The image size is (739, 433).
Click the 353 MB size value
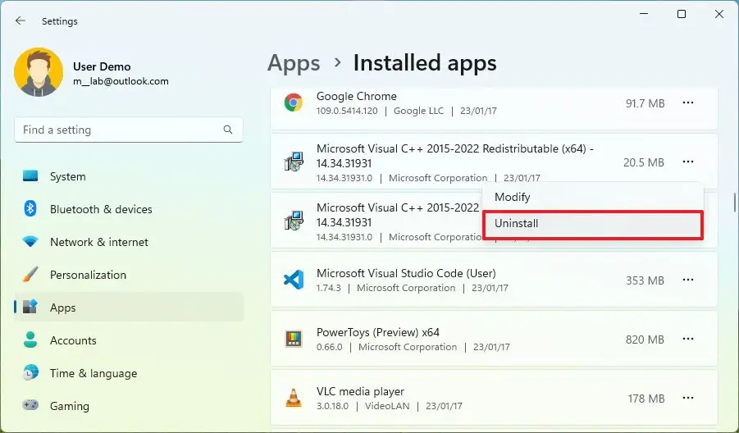(645, 280)
